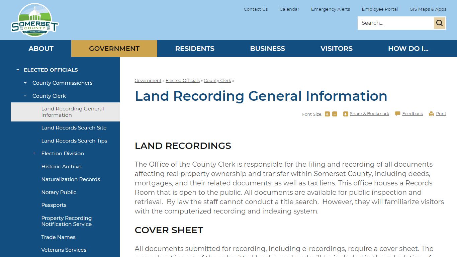Expand the County Commissioners menu

[x=25, y=82]
